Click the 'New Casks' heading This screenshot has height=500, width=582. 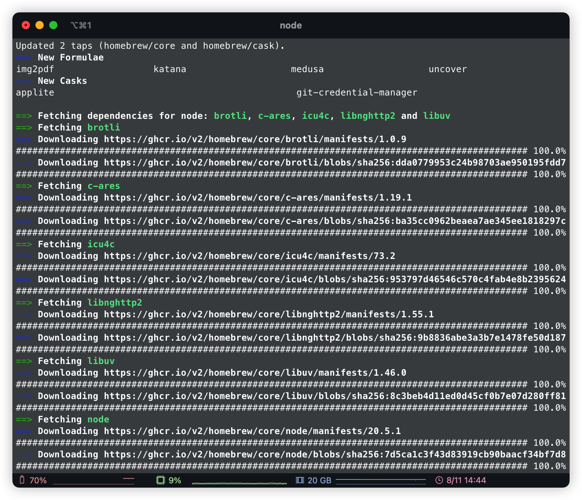tap(63, 81)
